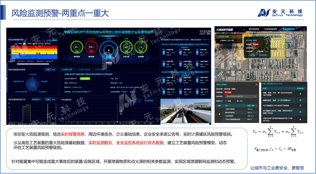The width and height of the screenshot is (316, 174).
Task: Click the calendar icon beside 2020-09
Action: click(x=145, y=101)
